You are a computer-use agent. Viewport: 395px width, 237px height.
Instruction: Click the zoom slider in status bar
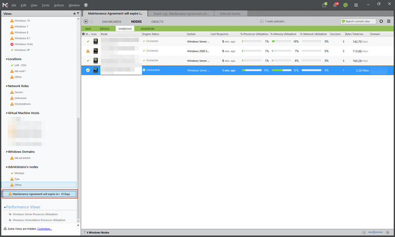pyautogui.click(x=376, y=232)
